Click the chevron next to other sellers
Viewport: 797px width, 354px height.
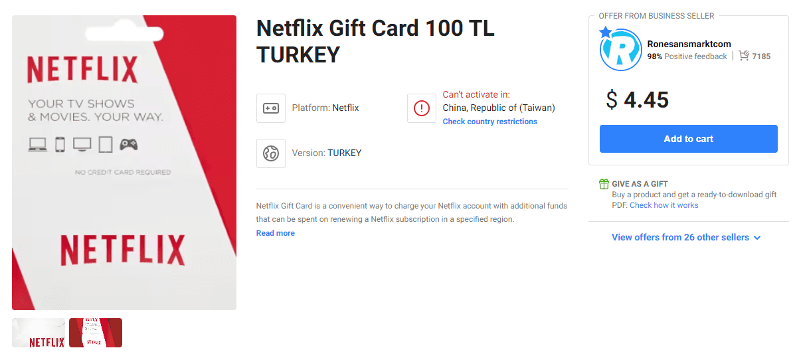pos(757,238)
